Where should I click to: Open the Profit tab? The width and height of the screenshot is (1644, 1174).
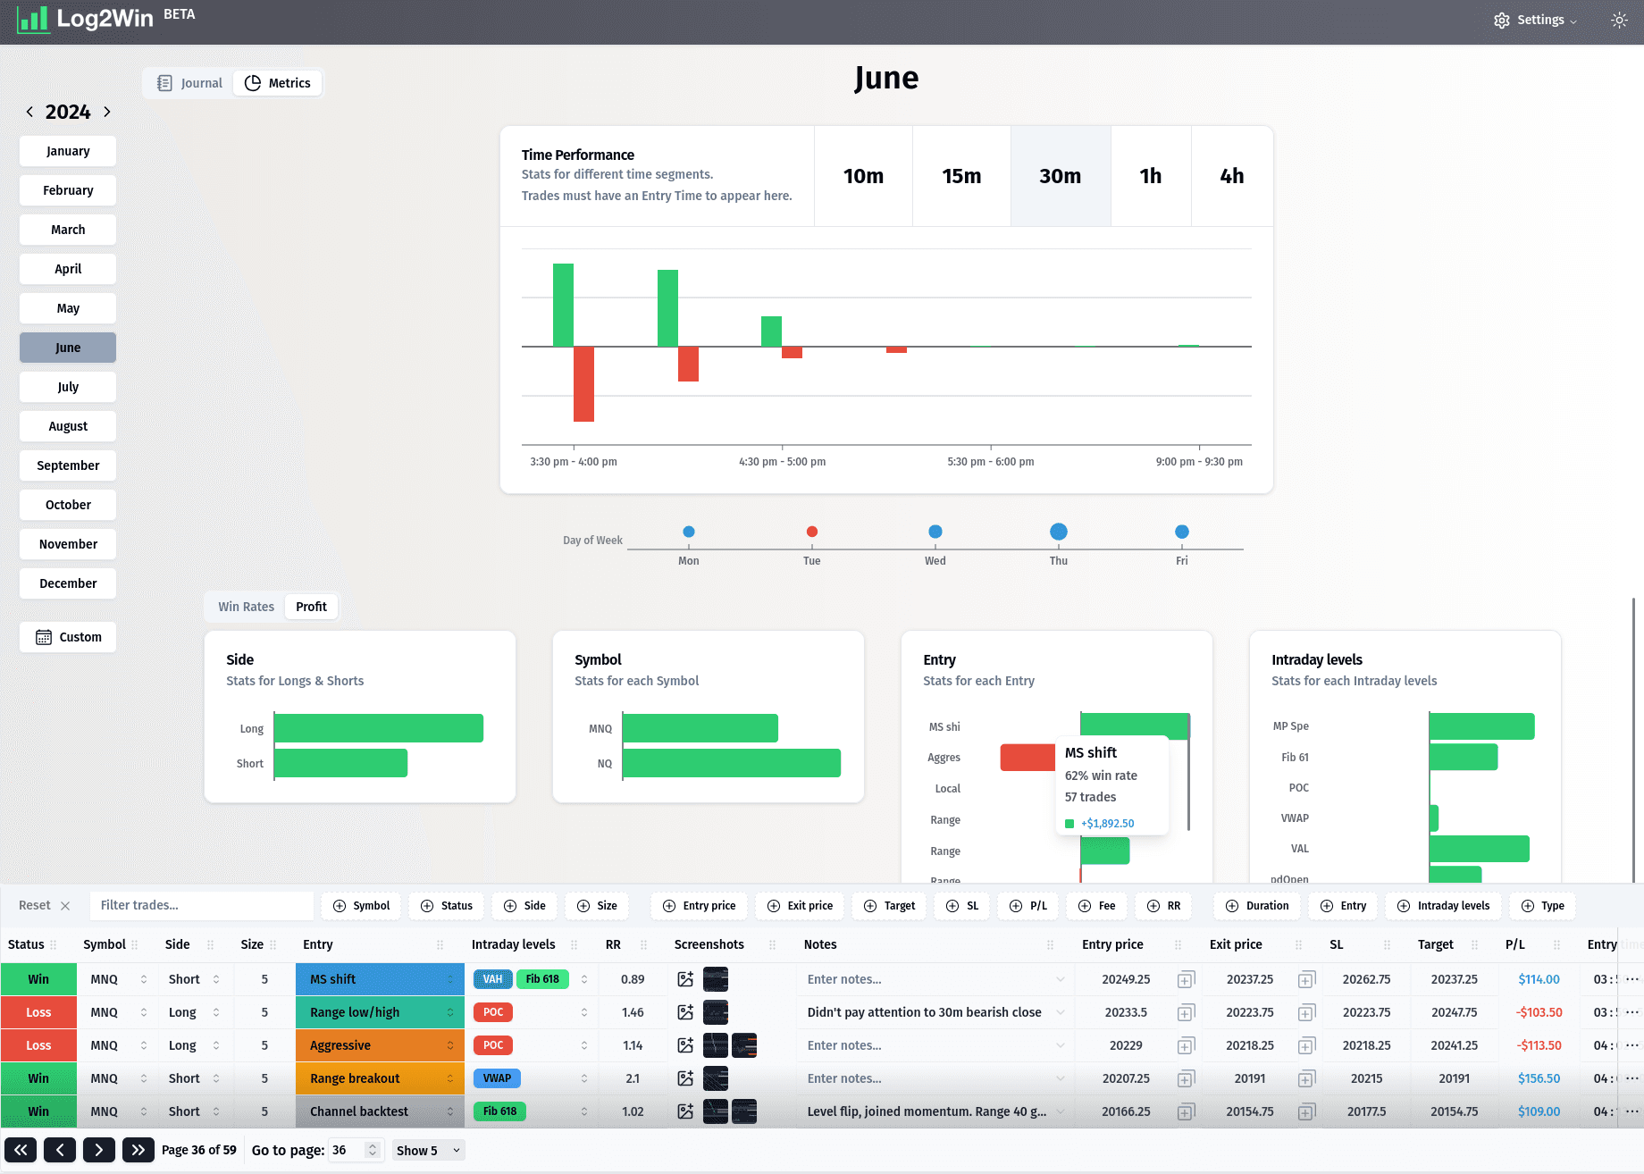tap(311, 607)
